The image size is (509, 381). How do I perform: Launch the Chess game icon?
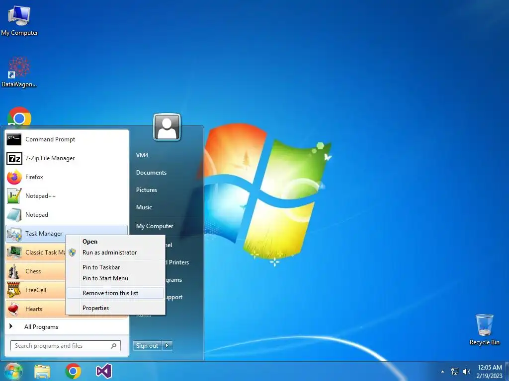(x=14, y=271)
